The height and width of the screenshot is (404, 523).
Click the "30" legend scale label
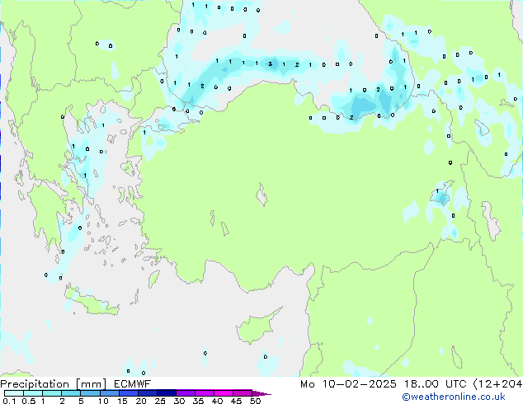pyautogui.click(x=179, y=401)
